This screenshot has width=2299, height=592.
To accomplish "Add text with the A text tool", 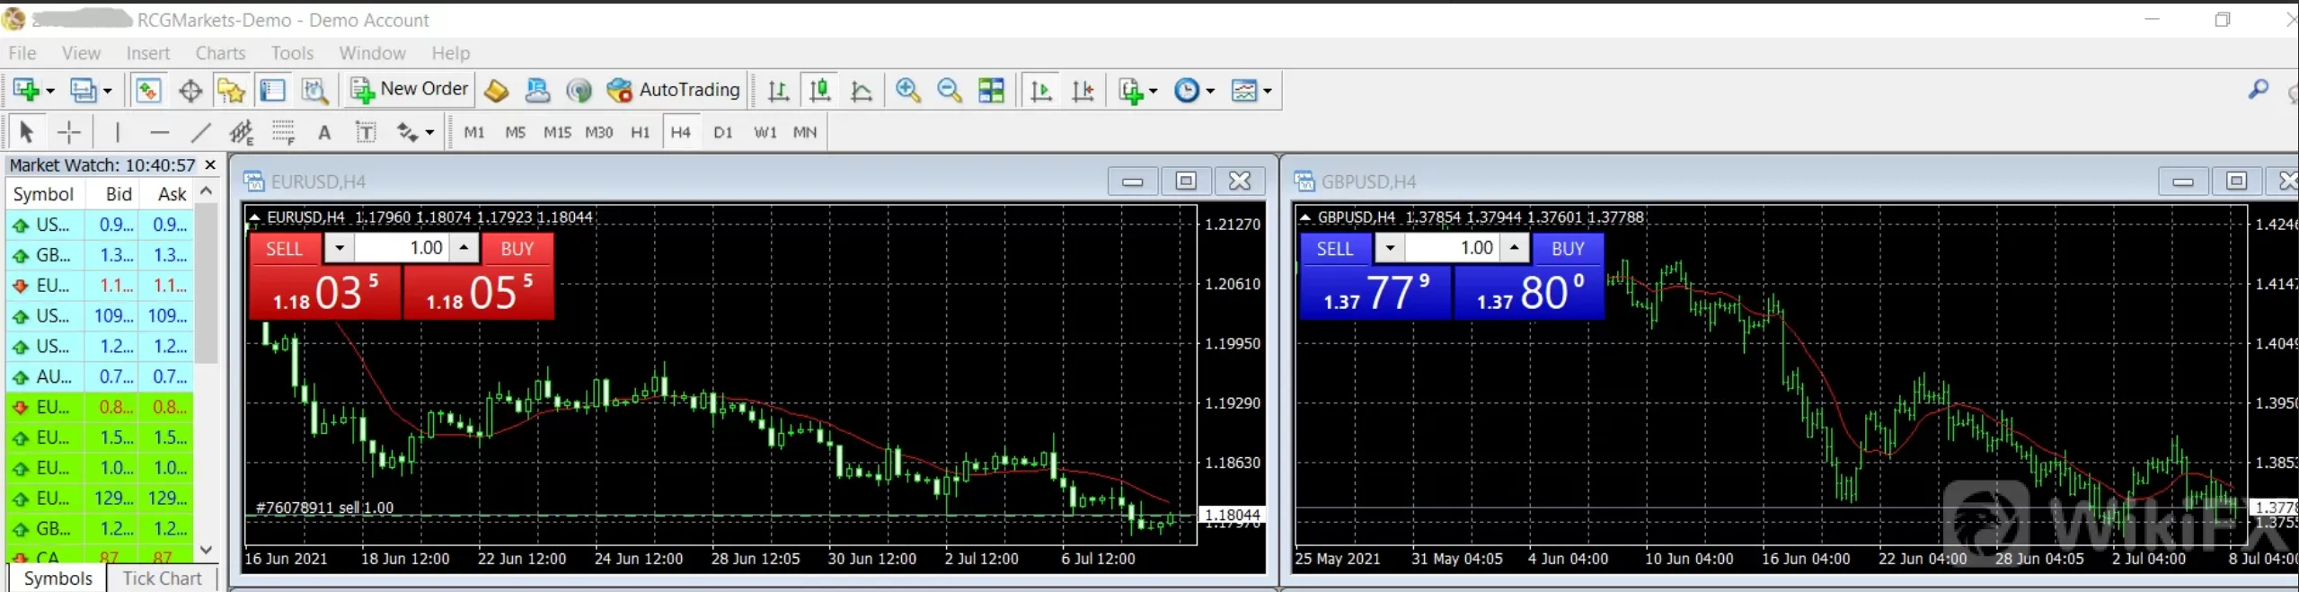I will tap(324, 133).
